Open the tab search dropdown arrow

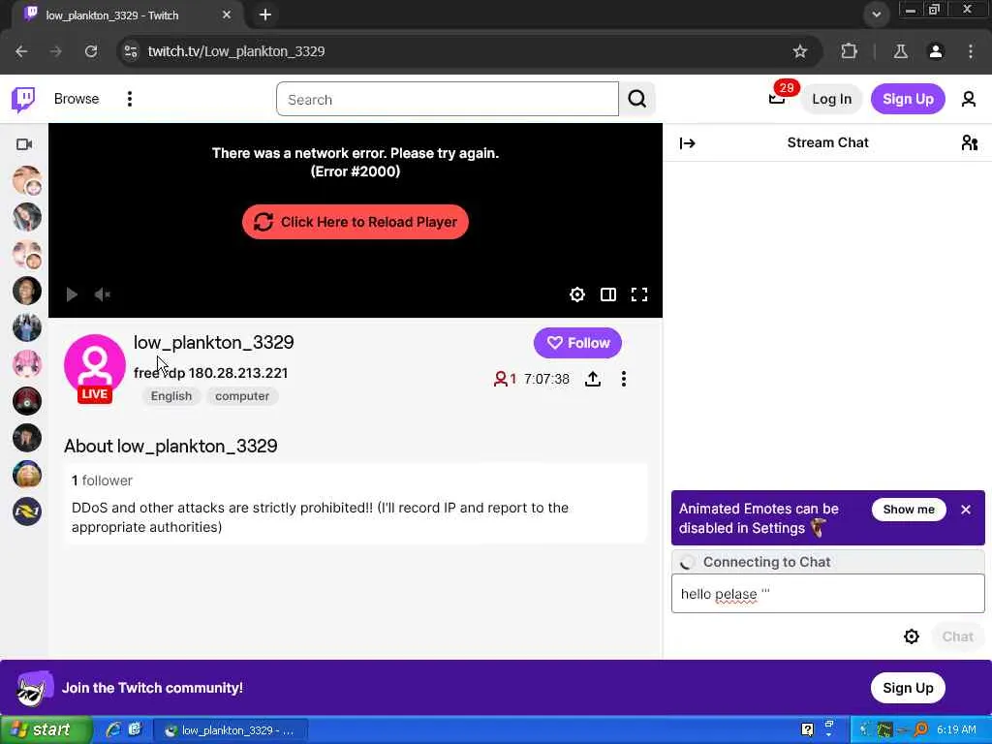pos(876,15)
